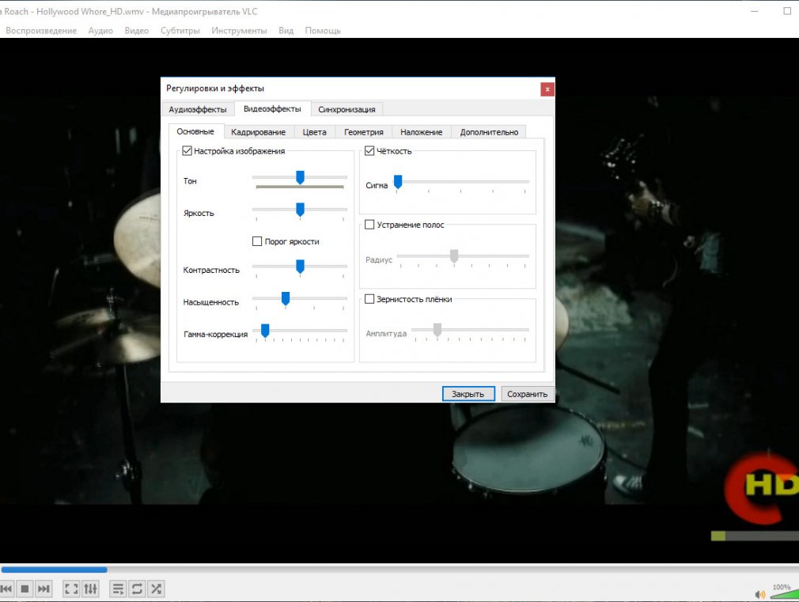The width and height of the screenshot is (799, 602).
Task: Click the Насыщенность slider handle
Action: click(286, 299)
